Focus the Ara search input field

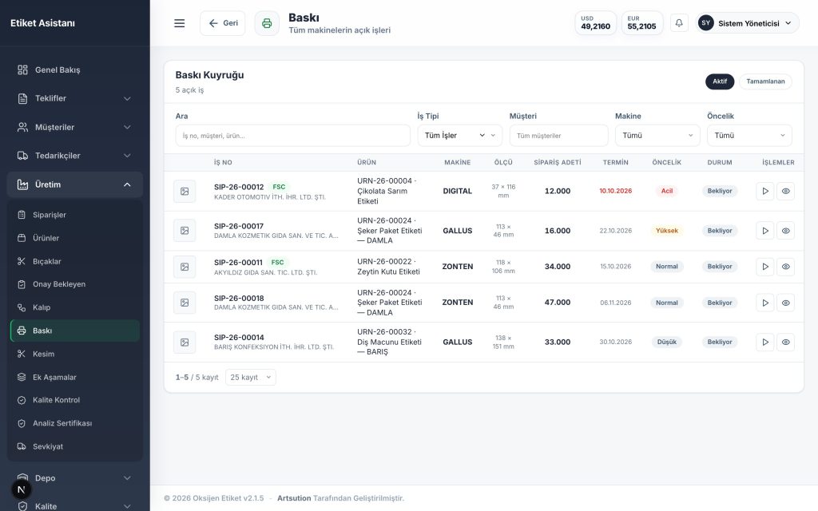tap(292, 136)
